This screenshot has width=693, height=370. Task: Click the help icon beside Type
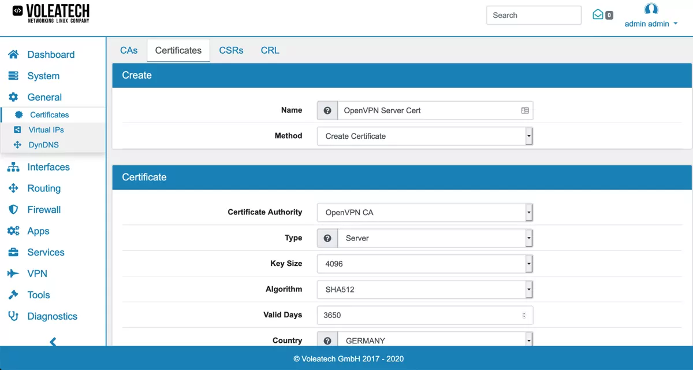click(327, 238)
